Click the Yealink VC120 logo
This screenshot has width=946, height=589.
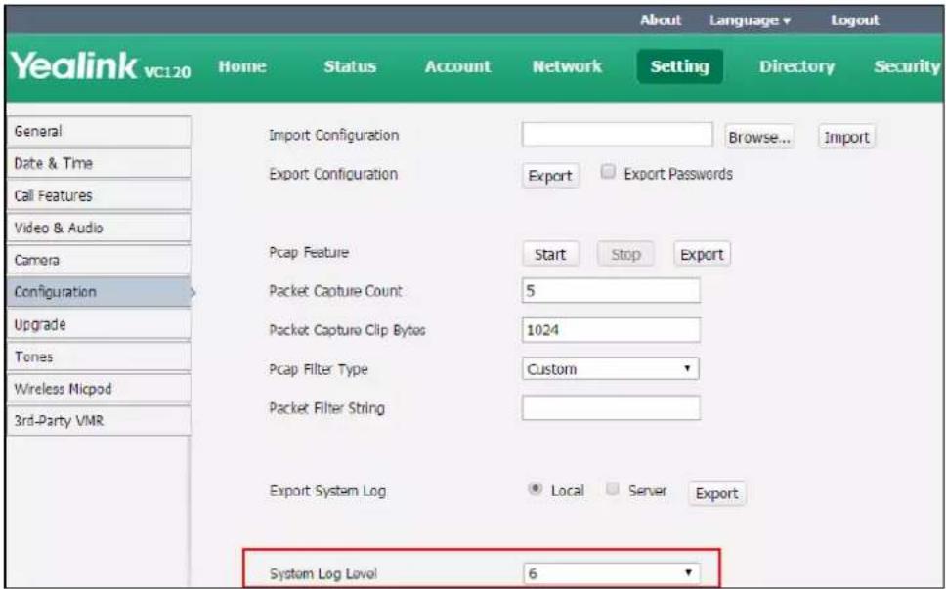101,66
